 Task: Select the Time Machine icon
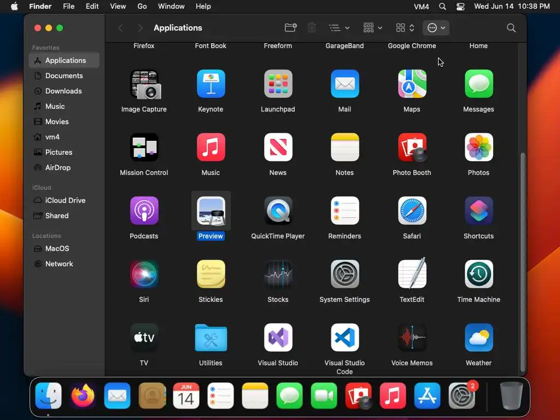point(479,275)
